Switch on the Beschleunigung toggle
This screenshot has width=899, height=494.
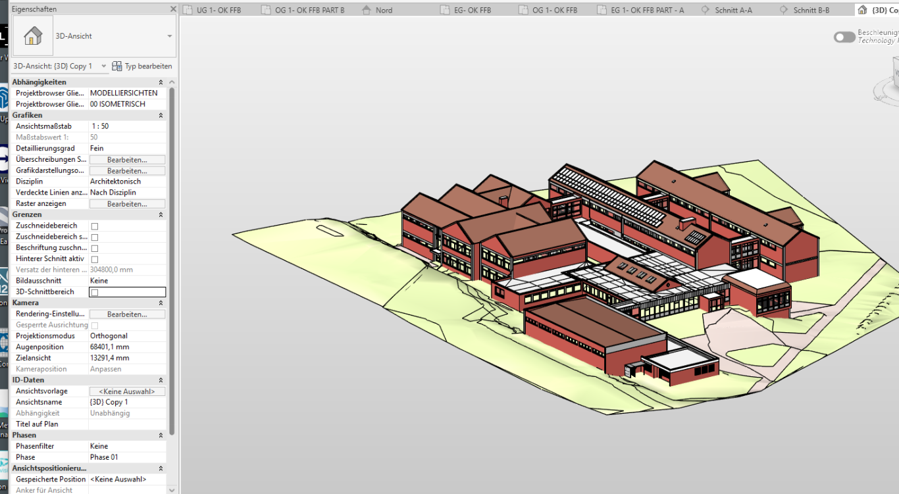(844, 37)
